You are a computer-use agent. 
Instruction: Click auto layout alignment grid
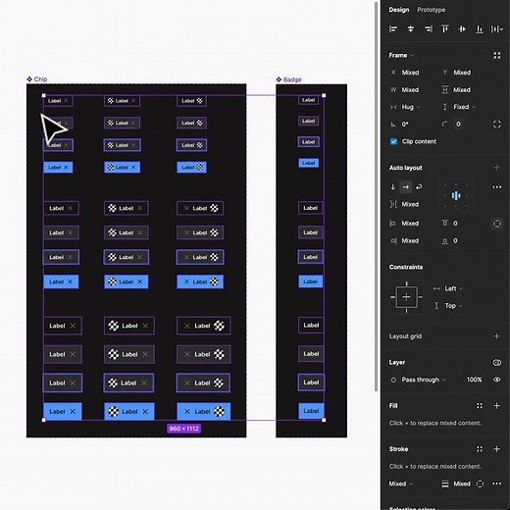point(456,195)
